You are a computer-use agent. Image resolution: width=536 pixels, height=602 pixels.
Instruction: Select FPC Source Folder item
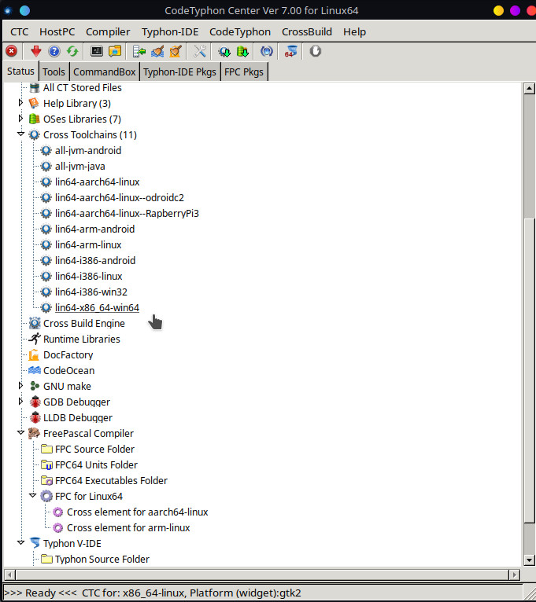pyautogui.click(x=94, y=449)
